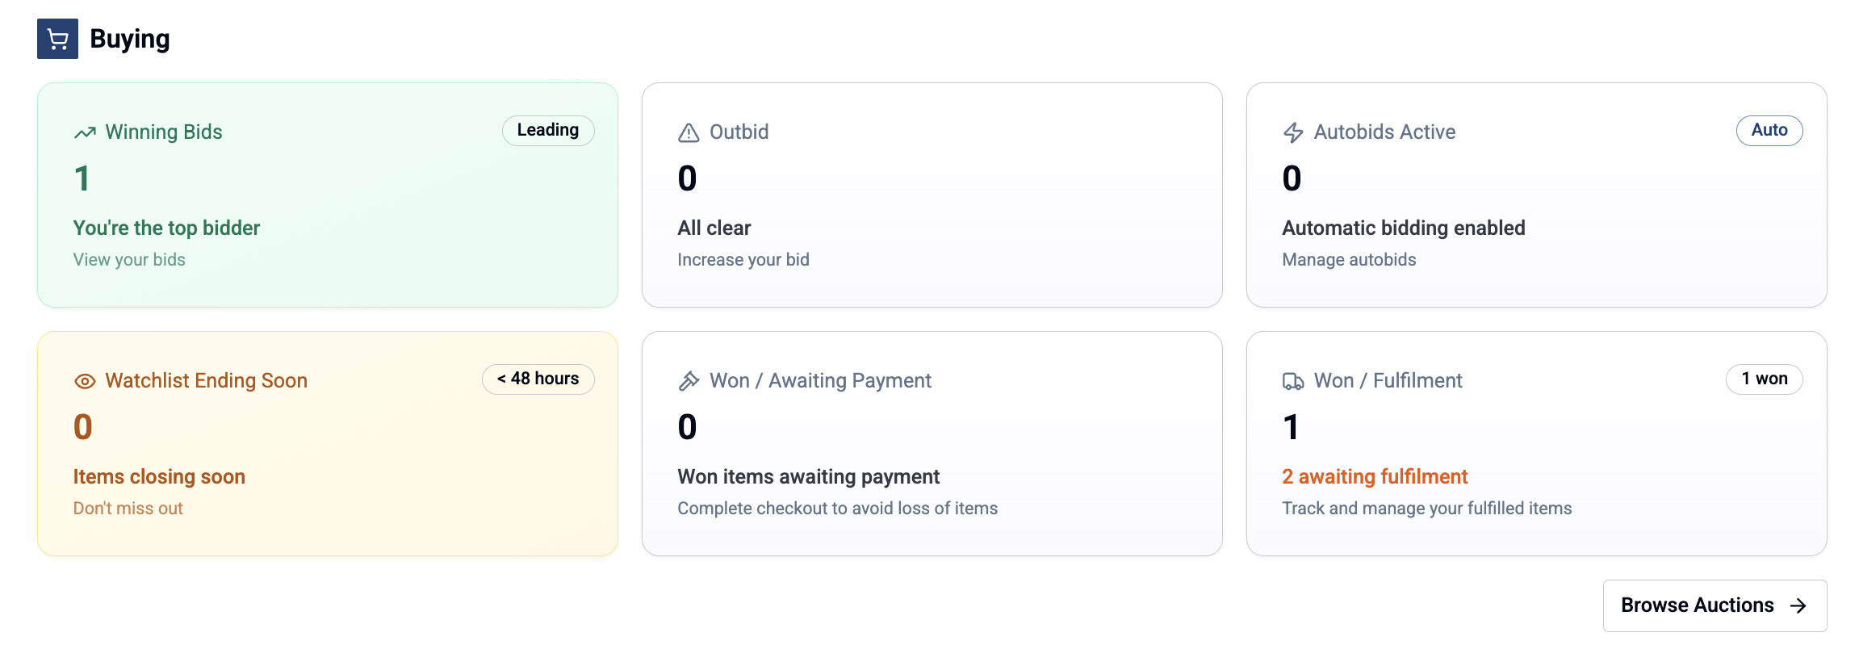This screenshot has width=1859, height=662.
Task: Click the lightning bolt Autobids Active icon
Action: coord(1293,132)
